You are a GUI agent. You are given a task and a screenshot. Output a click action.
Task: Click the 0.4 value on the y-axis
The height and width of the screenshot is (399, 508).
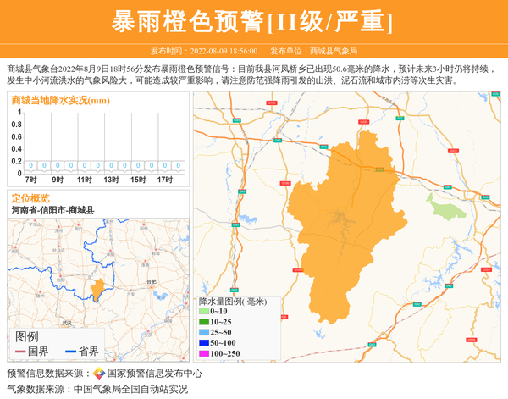tap(17, 149)
